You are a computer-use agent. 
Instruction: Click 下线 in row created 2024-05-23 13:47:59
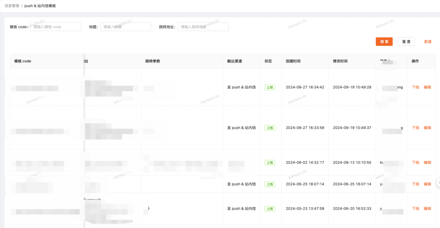[x=415, y=208]
